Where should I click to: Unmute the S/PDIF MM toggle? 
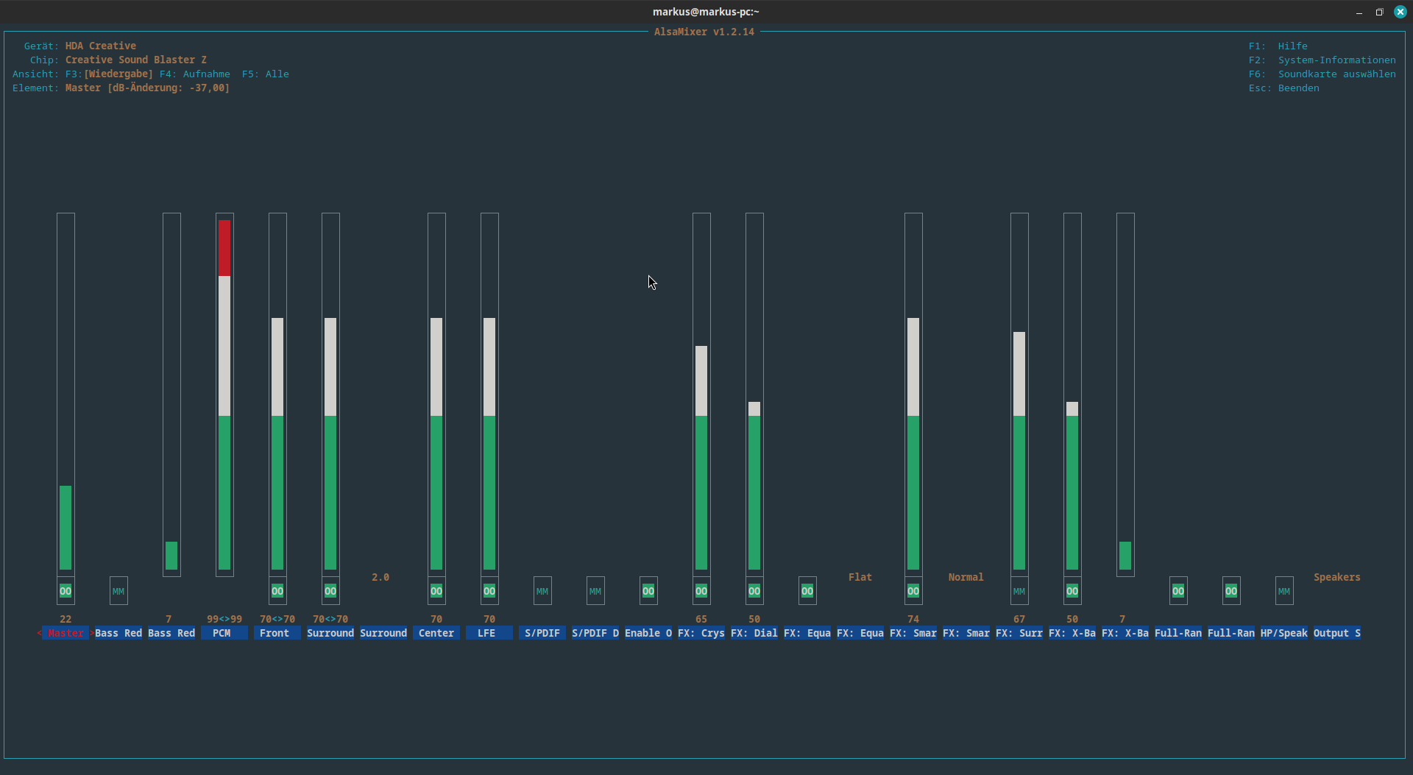[542, 591]
